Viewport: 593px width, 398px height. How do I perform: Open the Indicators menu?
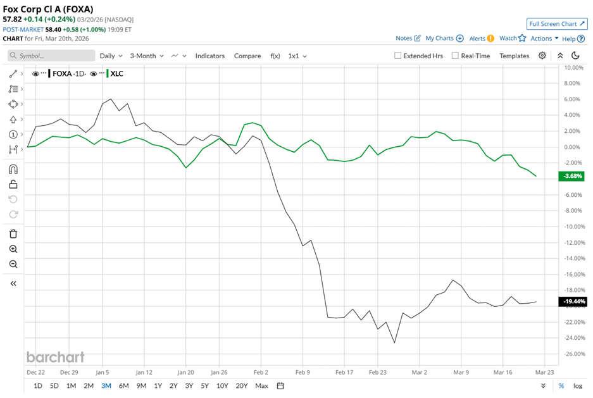click(x=210, y=56)
